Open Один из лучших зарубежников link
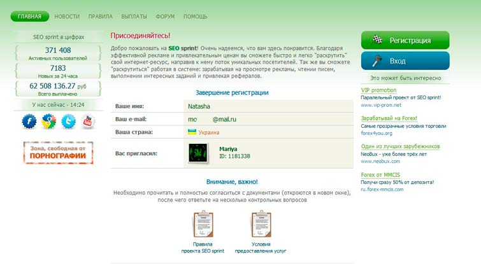Screen dimensions: 481x264 [400, 146]
